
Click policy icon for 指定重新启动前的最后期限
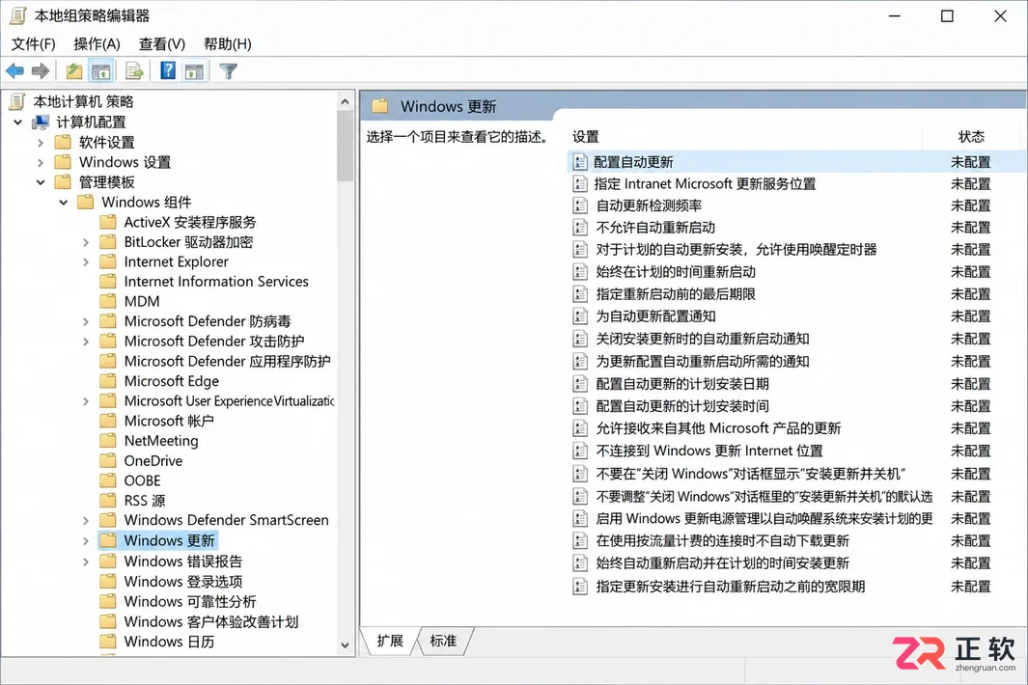click(x=579, y=293)
